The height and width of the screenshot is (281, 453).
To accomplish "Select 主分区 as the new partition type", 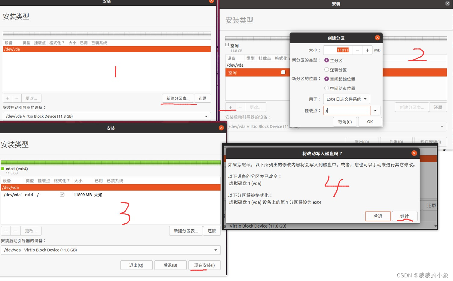I will pos(326,60).
